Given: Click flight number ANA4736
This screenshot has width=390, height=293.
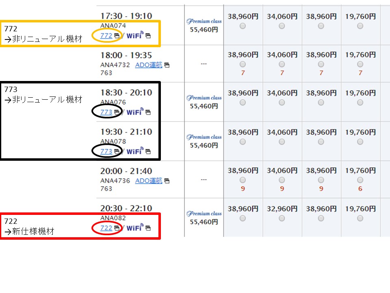Looking at the screenshot, I should (x=115, y=181).
